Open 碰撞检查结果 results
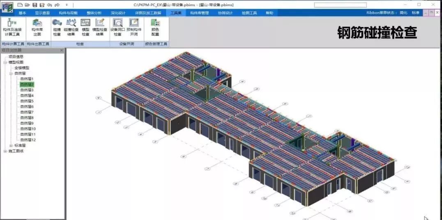Image resolution: width=442 pixels, height=220 pixels. pos(71,27)
